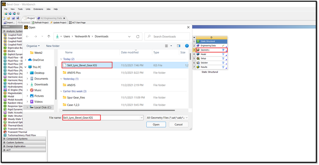
Task: Switch to the Project tab
Action: click(x=29, y=18)
